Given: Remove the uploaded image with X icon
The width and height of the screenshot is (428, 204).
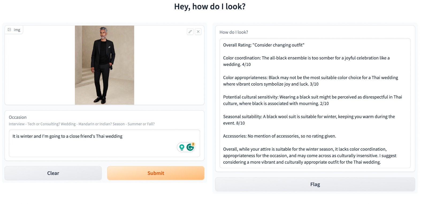Looking at the screenshot, I should coord(198,31).
